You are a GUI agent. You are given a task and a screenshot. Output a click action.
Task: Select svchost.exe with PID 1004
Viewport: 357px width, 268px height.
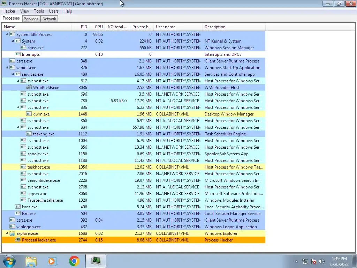click(x=134, y=141)
